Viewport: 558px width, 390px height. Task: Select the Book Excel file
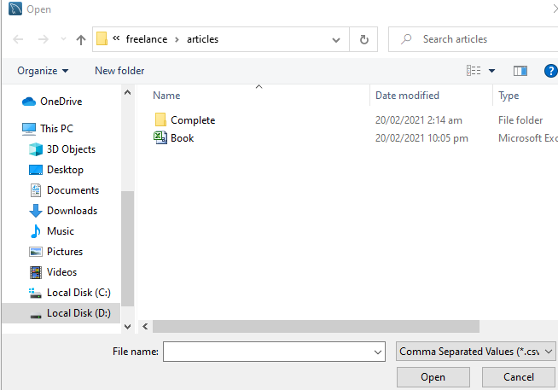click(x=182, y=138)
